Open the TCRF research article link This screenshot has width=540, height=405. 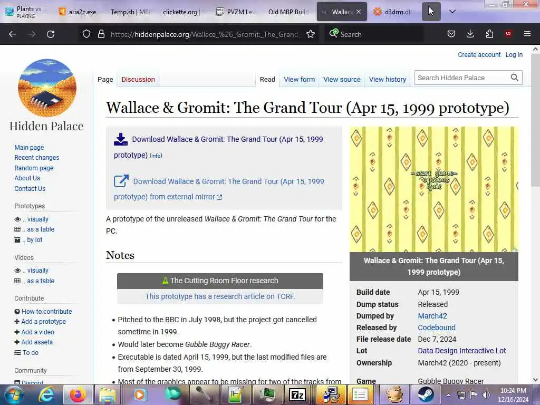[220, 296]
